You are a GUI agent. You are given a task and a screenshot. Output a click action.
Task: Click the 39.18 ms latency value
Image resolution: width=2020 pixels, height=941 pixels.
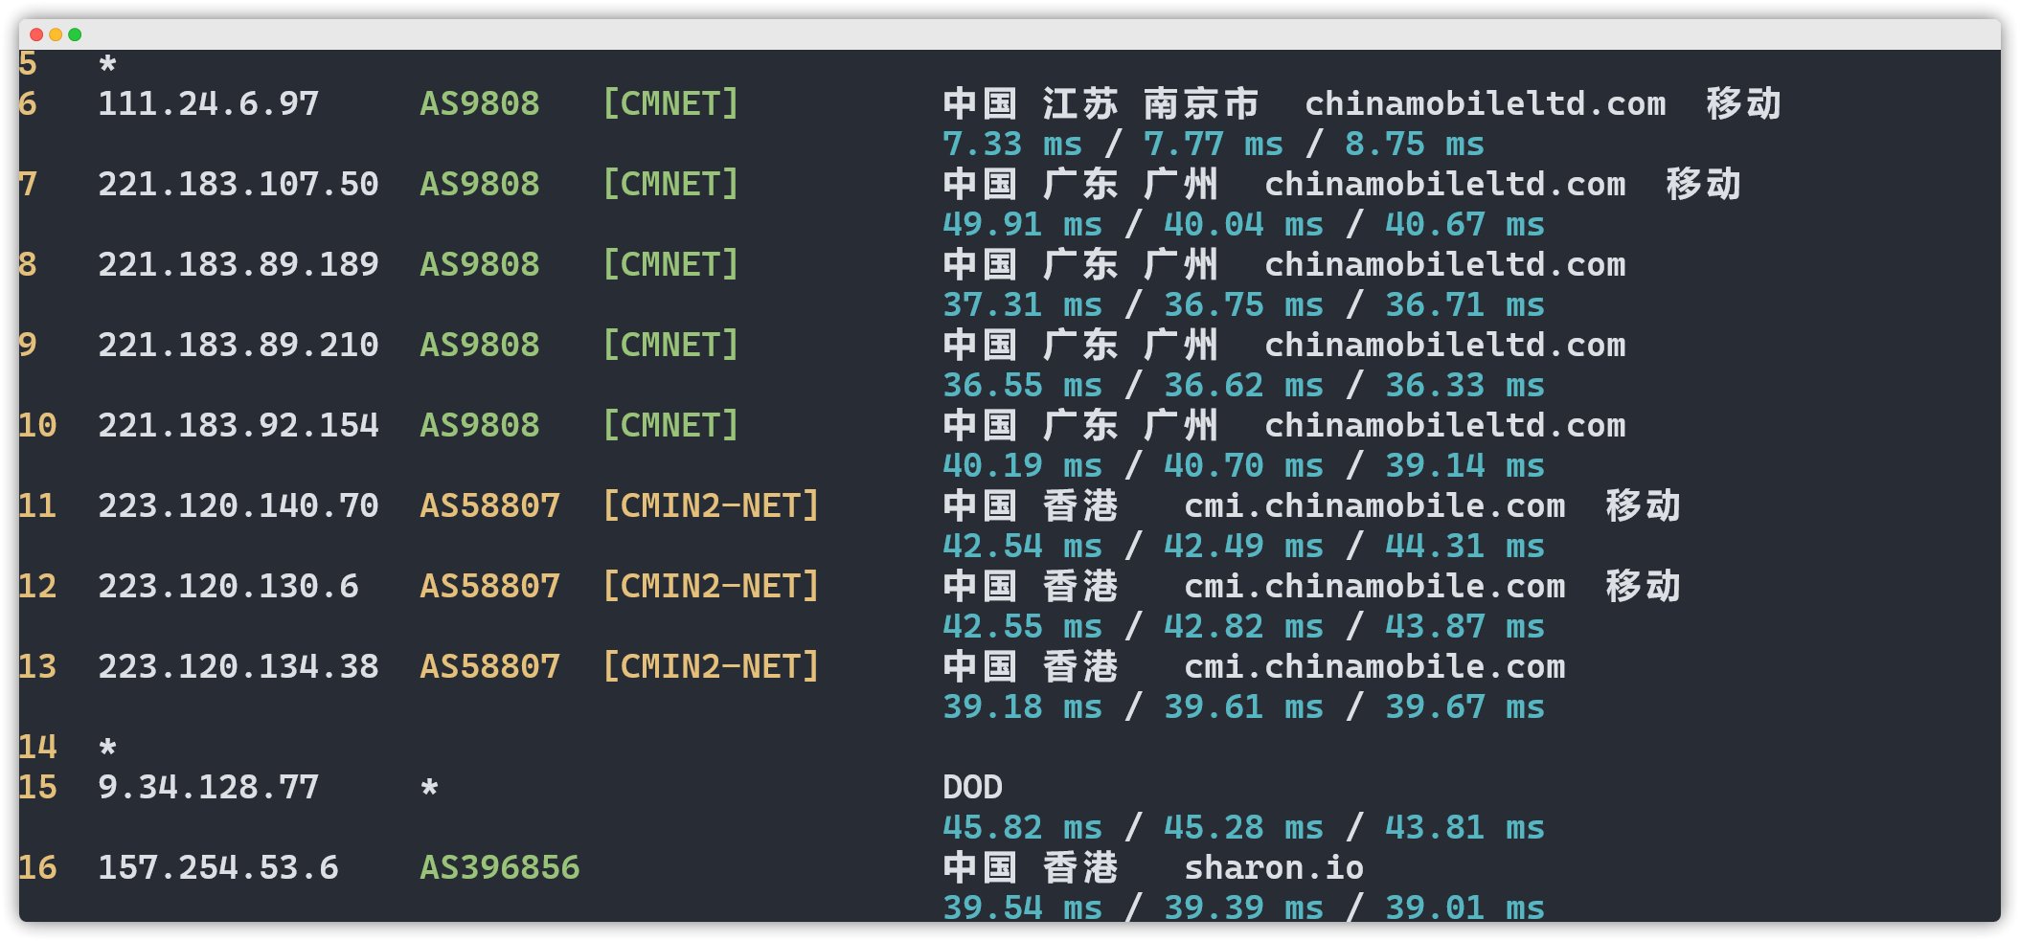pos(1023,706)
